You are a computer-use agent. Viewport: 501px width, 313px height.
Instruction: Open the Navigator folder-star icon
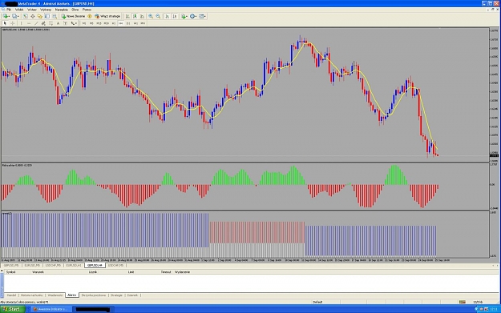tap(40, 16)
